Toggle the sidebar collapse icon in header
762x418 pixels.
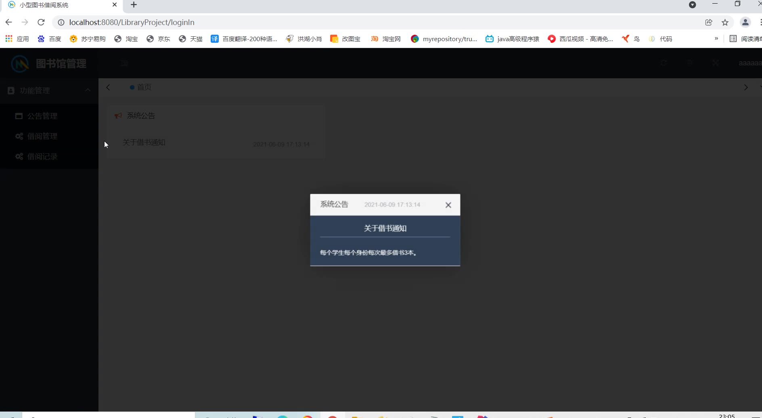pos(125,63)
